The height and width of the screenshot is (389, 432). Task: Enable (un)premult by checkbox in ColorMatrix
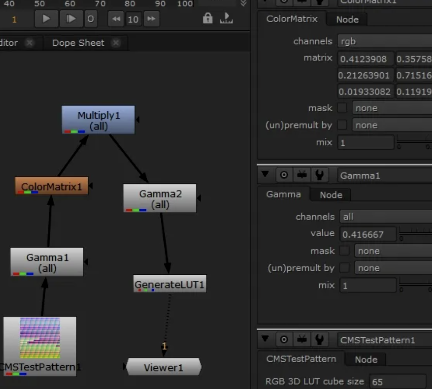[342, 125]
